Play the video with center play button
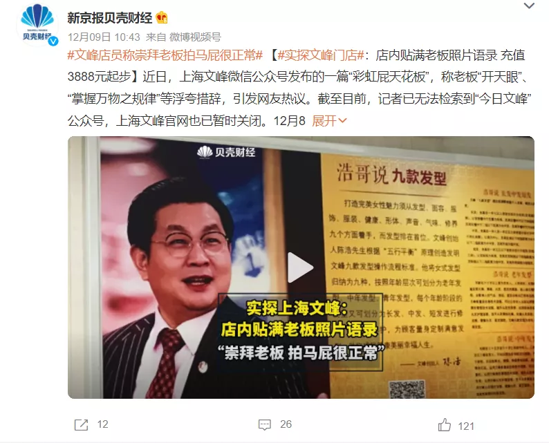 point(300,267)
